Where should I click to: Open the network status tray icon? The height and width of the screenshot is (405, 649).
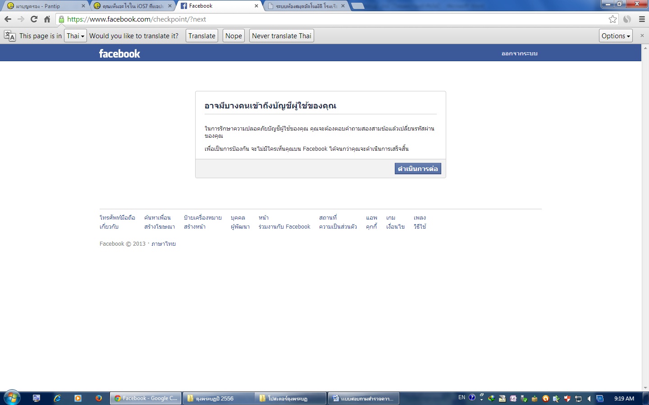click(x=578, y=399)
